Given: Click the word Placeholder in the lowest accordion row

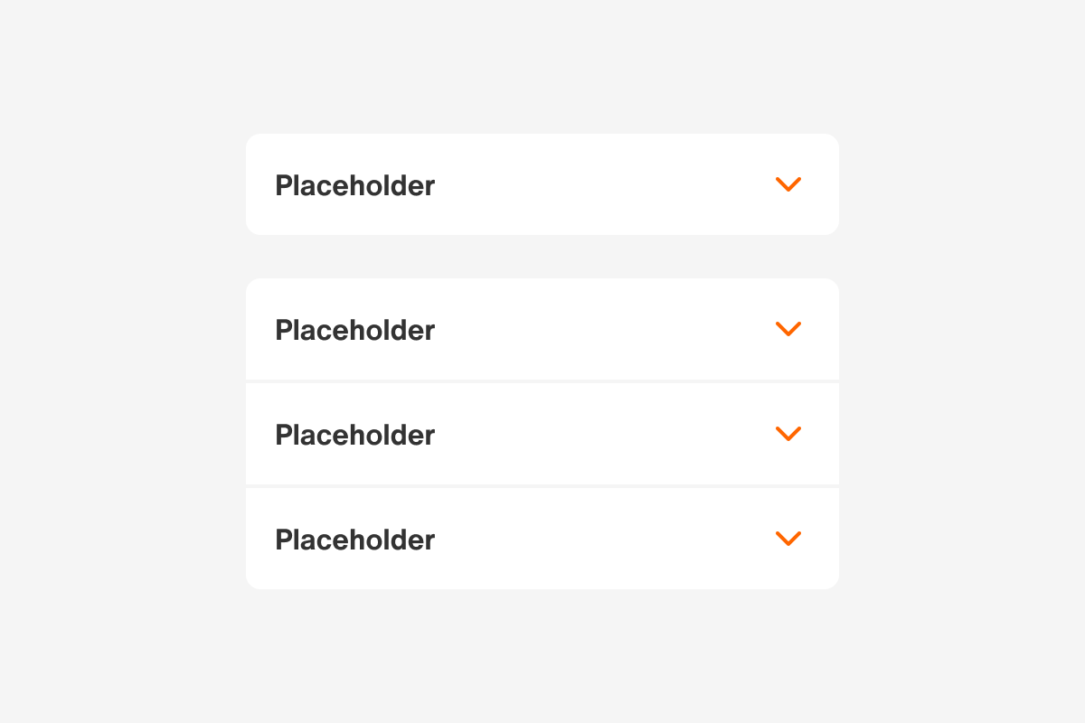Looking at the screenshot, I should click(x=354, y=540).
